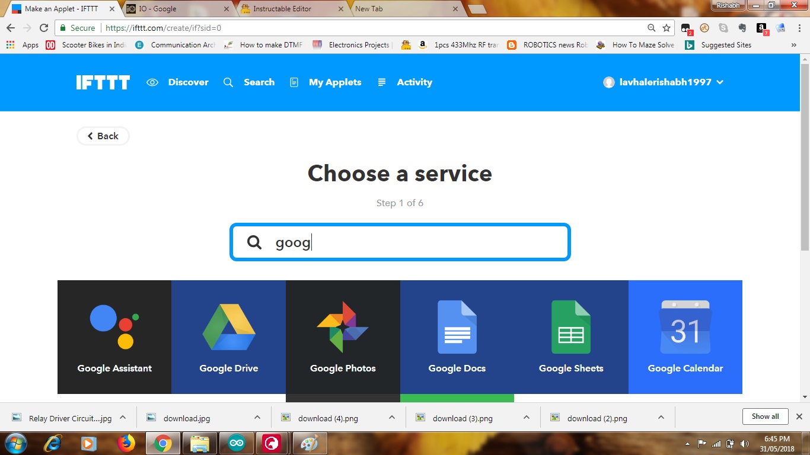Expand options for download (2).png
This screenshot has height=455, width=810.
(x=661, y=417)
